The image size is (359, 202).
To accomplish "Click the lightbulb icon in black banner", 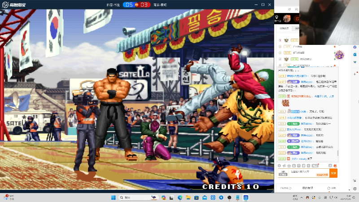I will point(276,17).
